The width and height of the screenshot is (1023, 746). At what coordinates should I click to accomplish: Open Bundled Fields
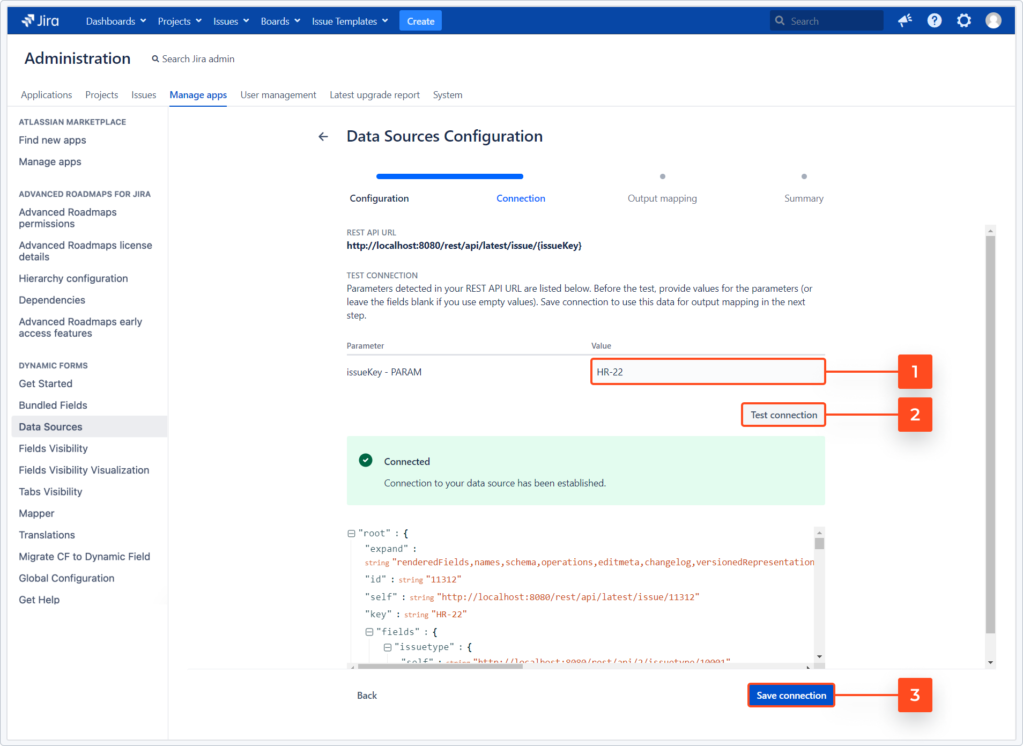[x=53, y=405]
